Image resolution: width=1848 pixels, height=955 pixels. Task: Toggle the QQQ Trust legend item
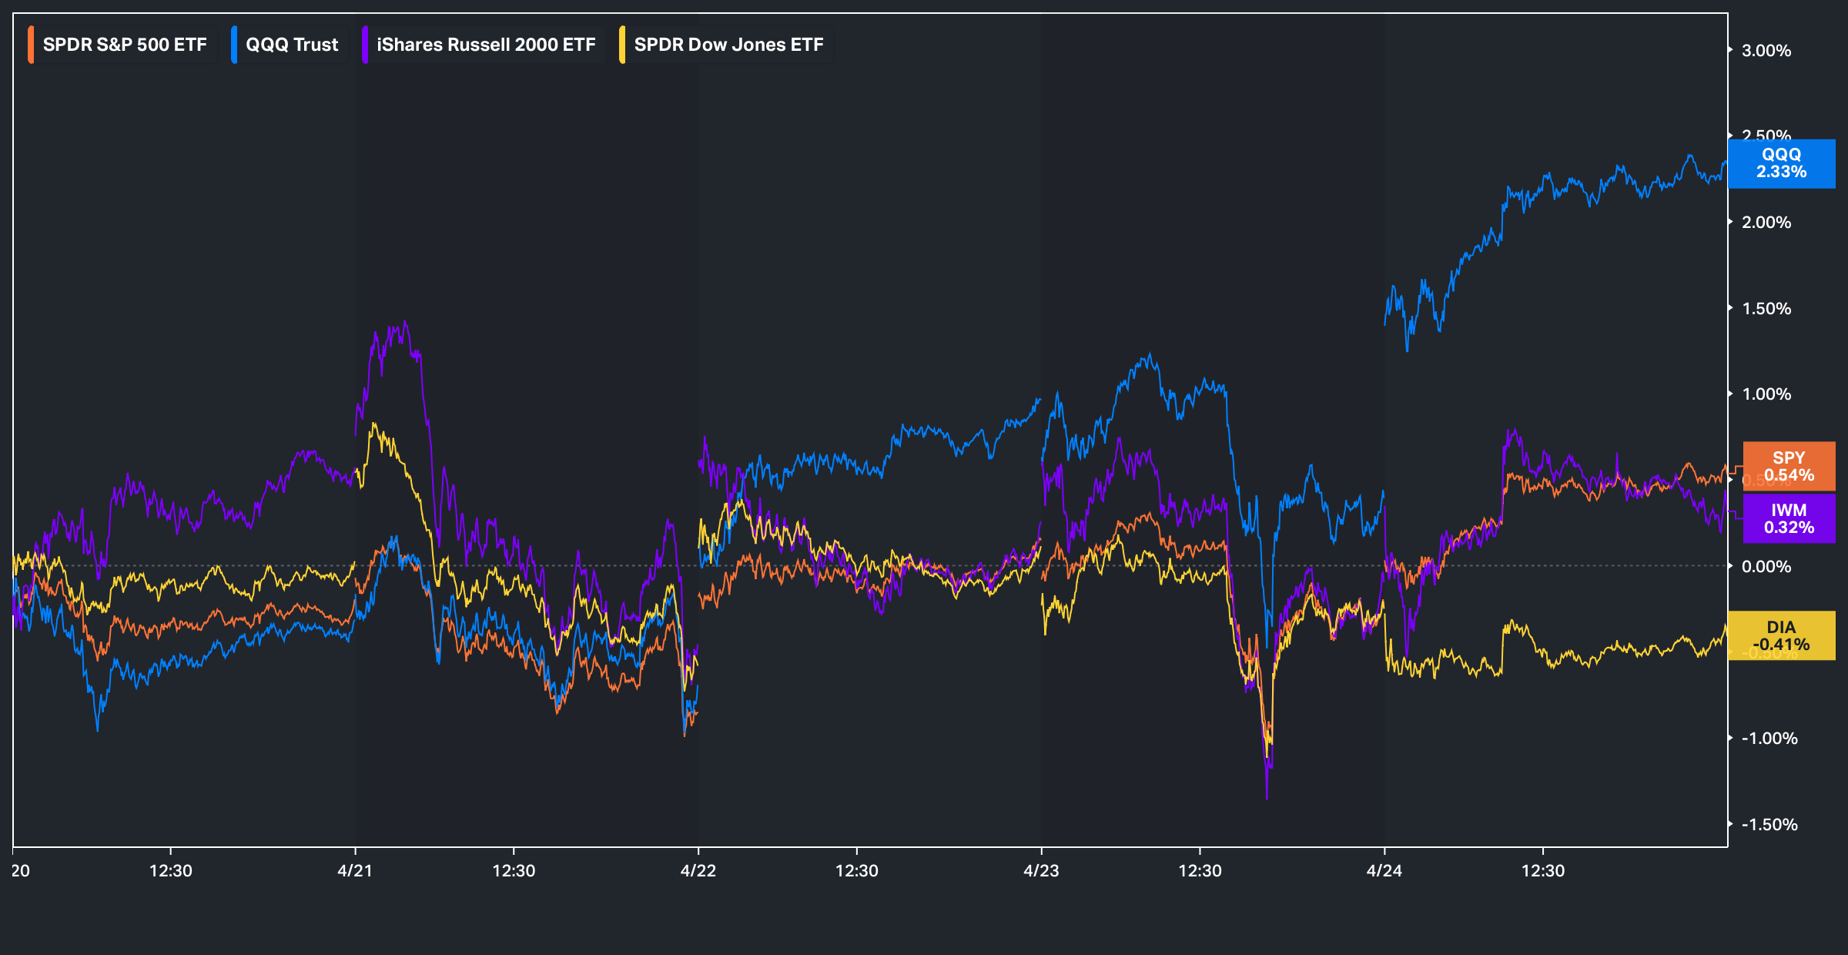[x=291, y=45]
